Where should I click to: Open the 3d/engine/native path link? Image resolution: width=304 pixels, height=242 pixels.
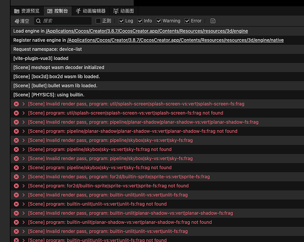(175, 40)
